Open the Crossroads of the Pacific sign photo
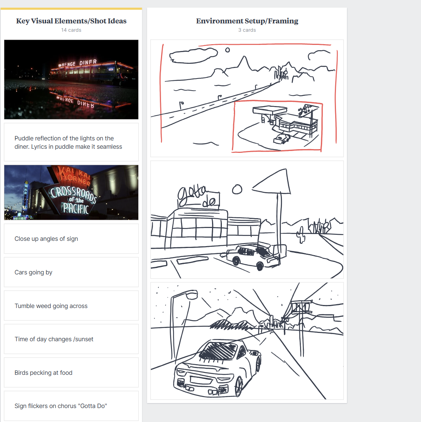The height and width of the screenshot is (422, 421). (x=71, y=193)
